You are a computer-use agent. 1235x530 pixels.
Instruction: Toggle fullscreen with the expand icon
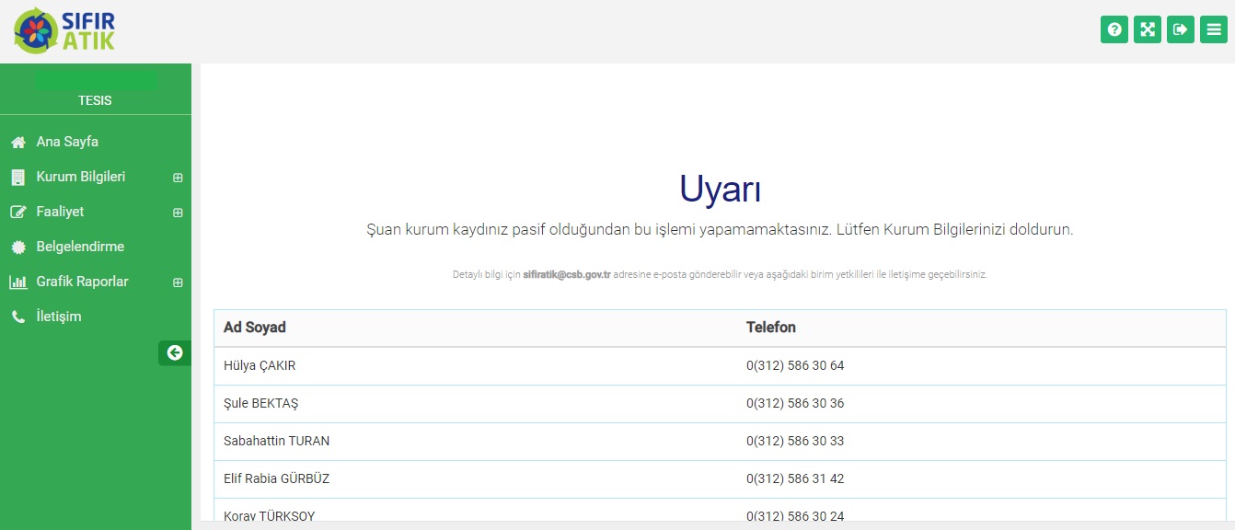tap(1148, 29)
